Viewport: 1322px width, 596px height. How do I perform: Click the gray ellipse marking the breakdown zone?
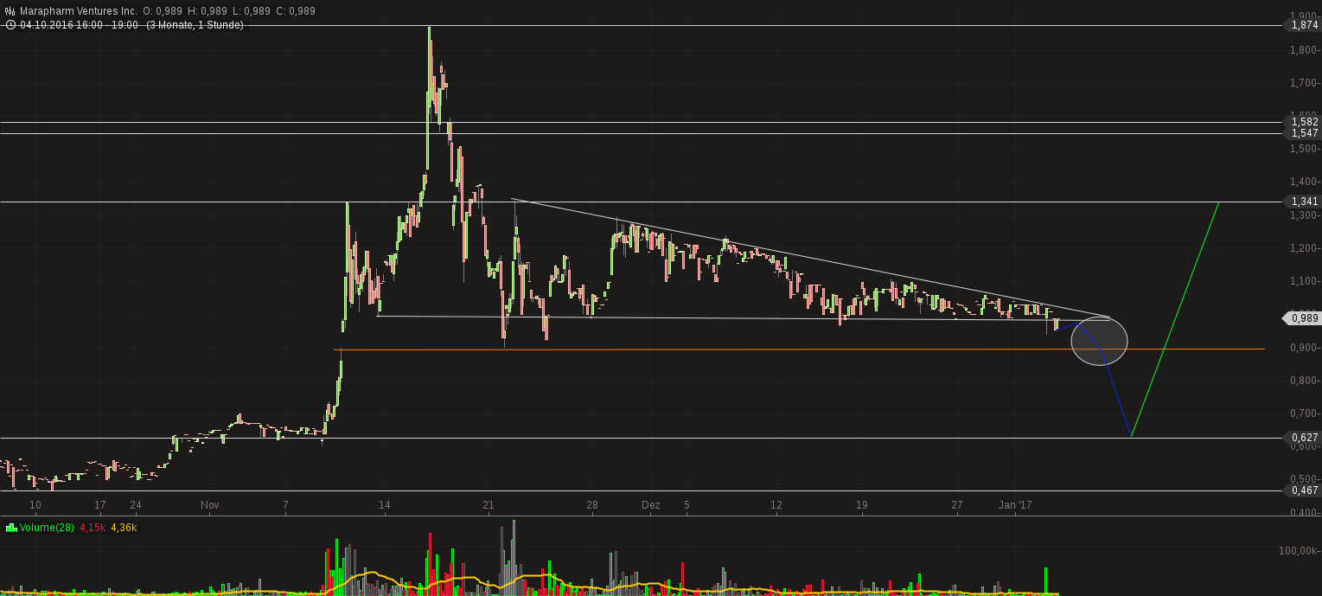[x=1099, y=342]
